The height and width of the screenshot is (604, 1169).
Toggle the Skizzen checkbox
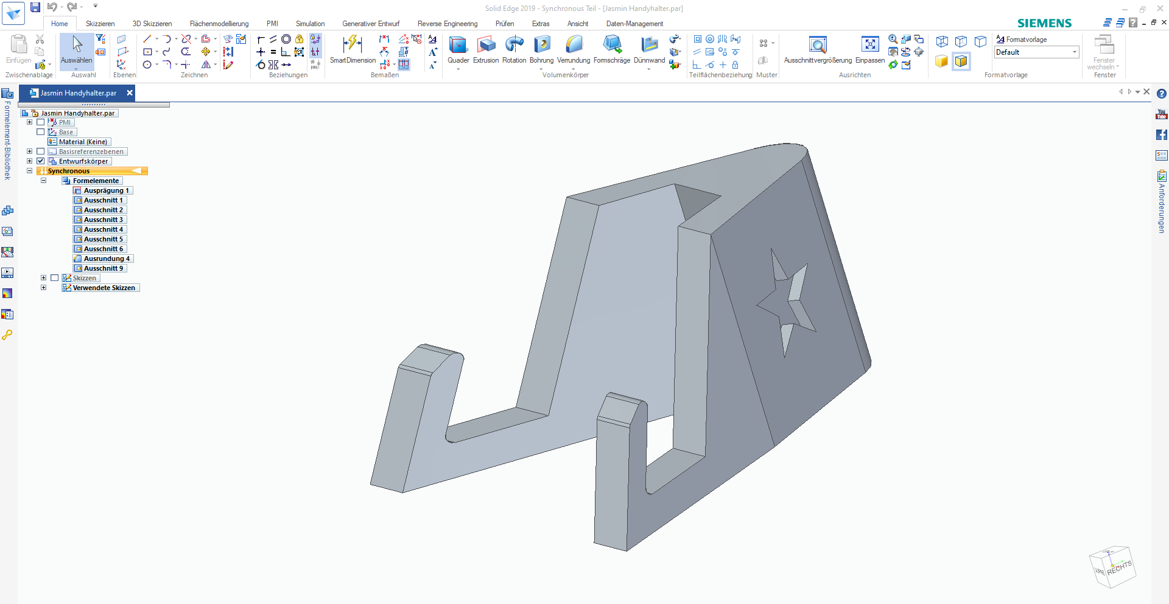tap(55, 278)
